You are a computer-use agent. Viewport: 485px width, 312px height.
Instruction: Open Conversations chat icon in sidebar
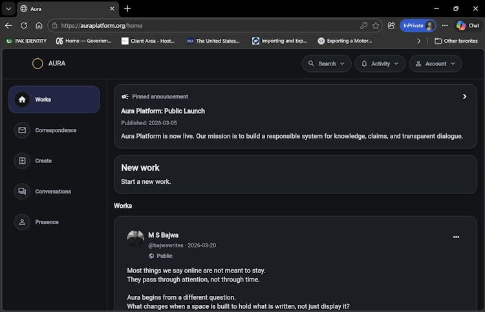point(23,192)
